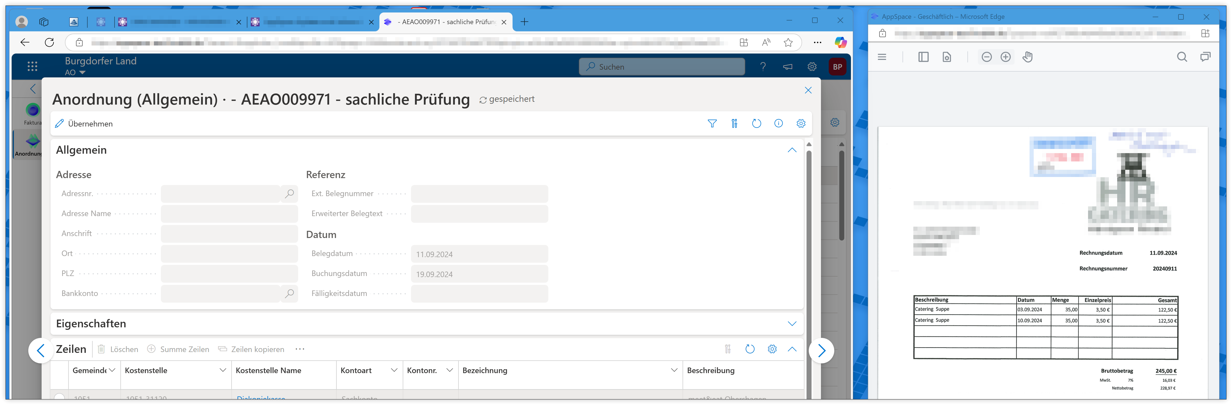Click the zoom in icon in PDF viewer
The width and height of the screenshot is (1232, 405).
point(1005,57)
